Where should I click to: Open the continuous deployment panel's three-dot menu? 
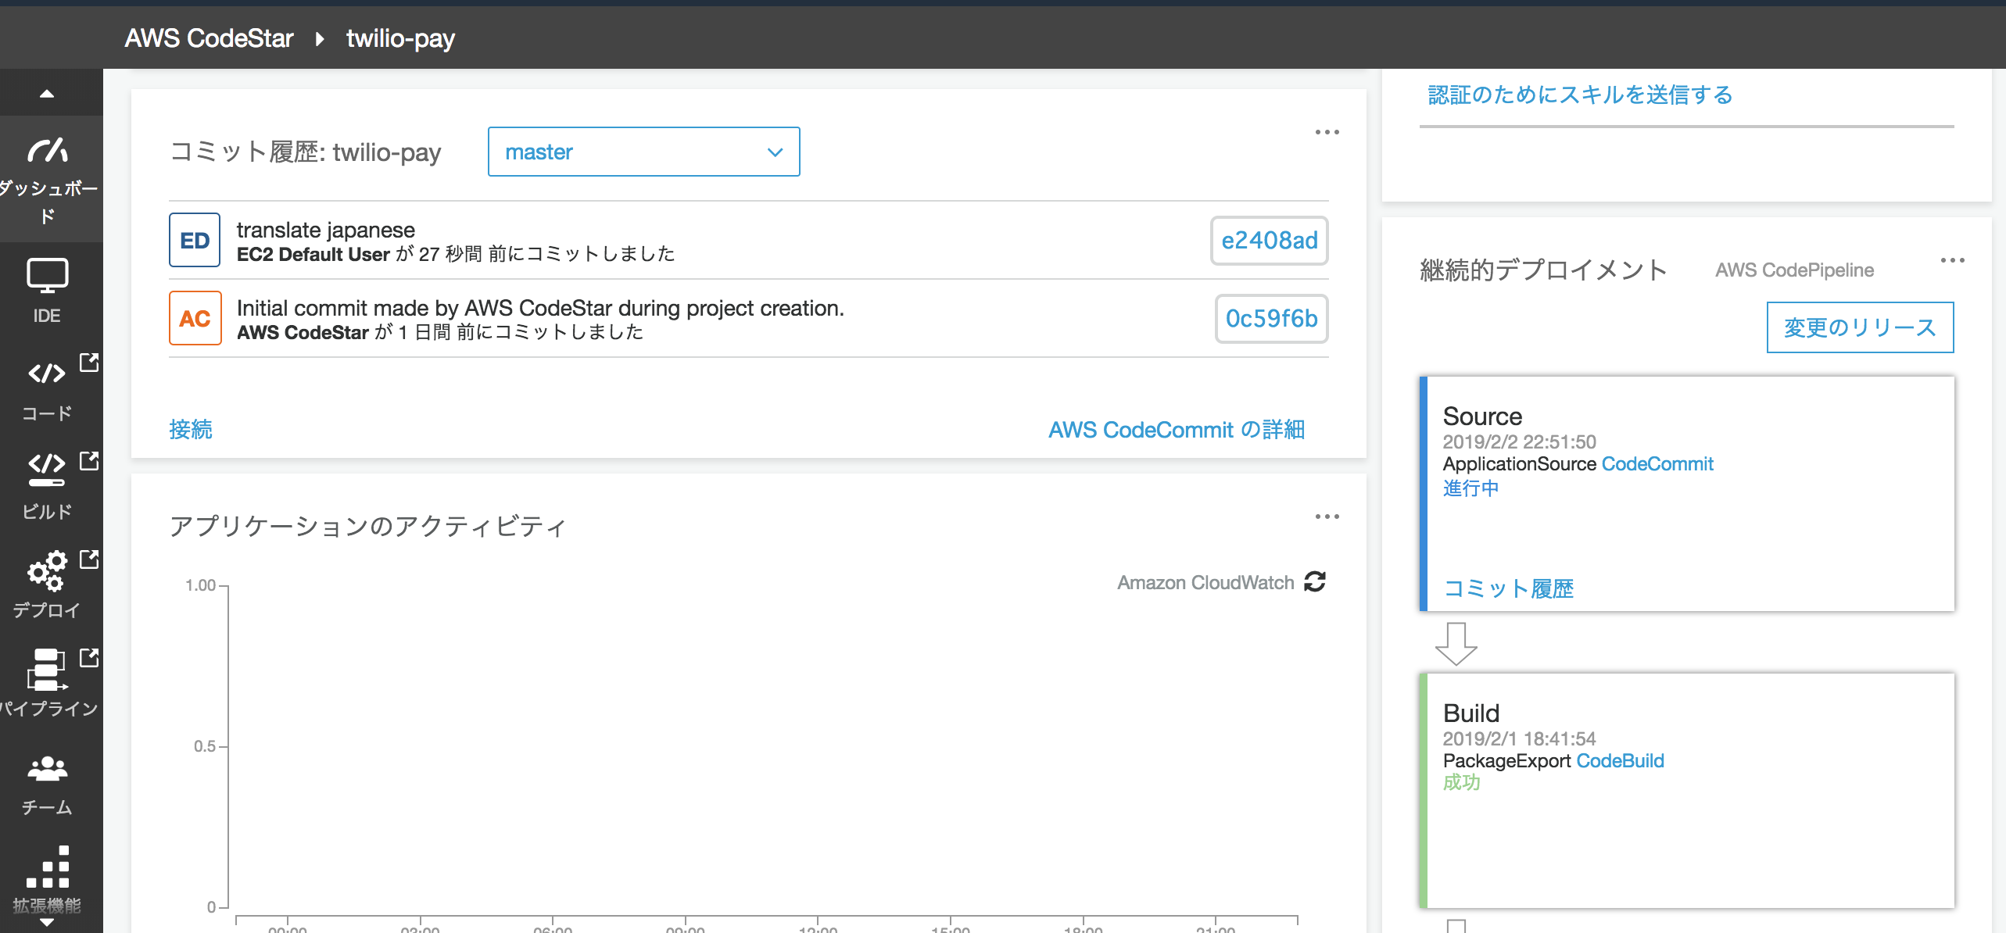1952,260
